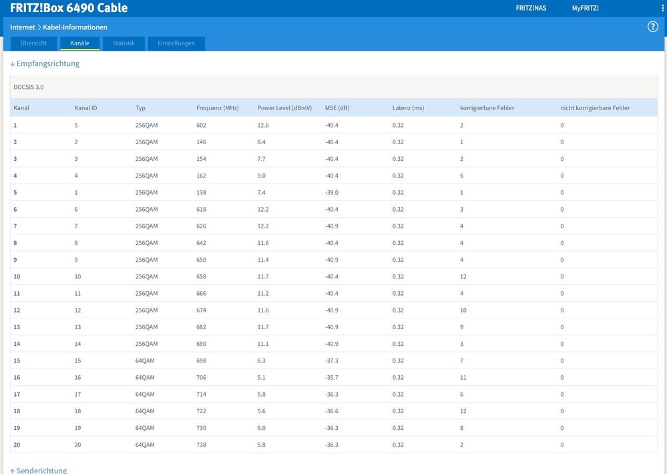The width and height of the screenshot is (667, 474).
Task: Click the FRITZ!NAS link
Action: tap(531, 8)
